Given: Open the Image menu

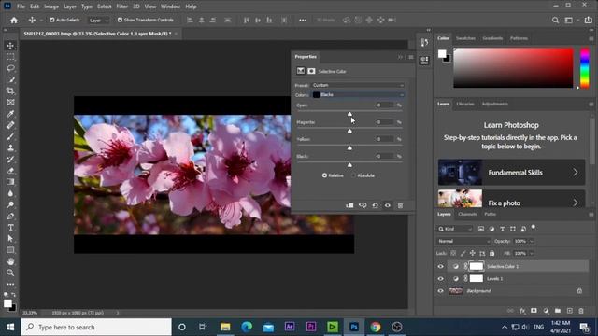Looking at the screenshot, I should click(51, 7).
